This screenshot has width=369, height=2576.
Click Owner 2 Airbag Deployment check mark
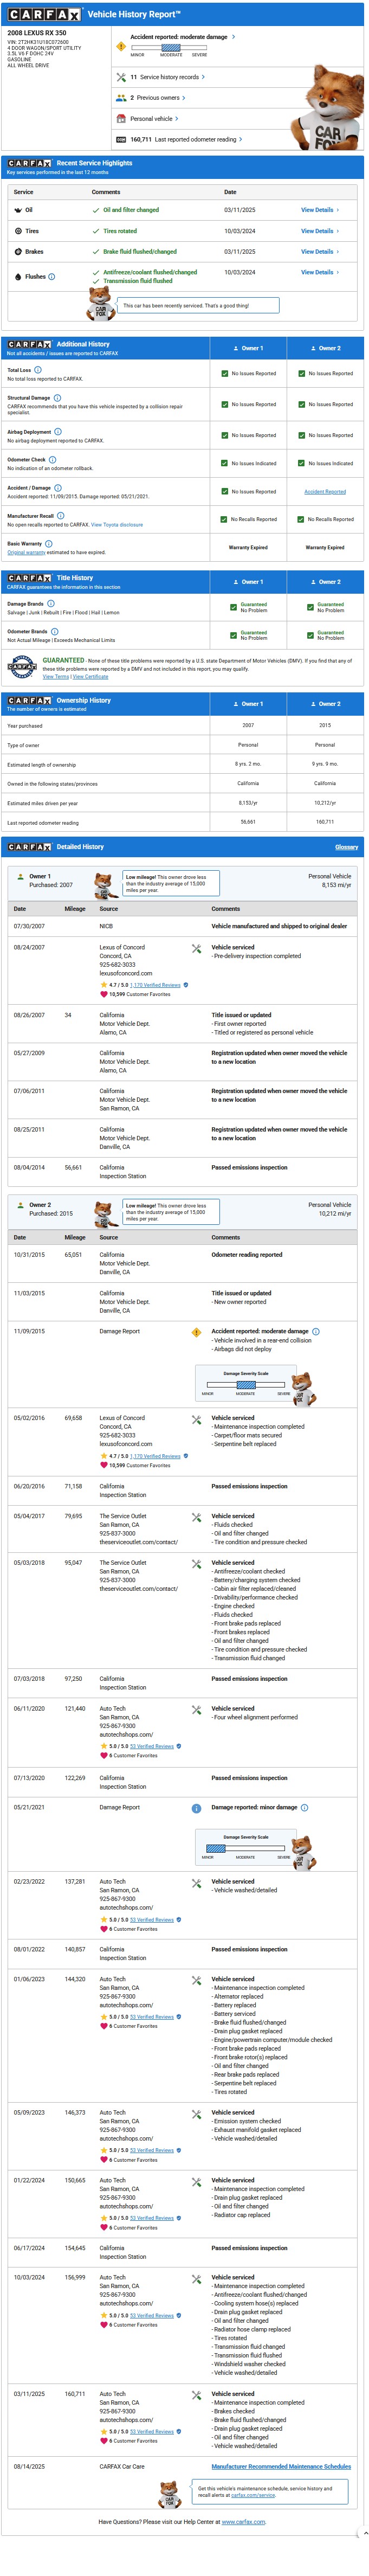click(301, 435)
